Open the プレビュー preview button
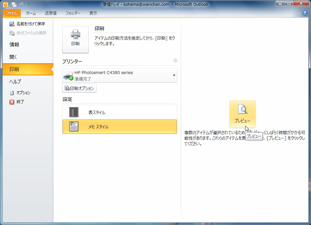Viewport: 311px width, 225px height. pos(242,114)
